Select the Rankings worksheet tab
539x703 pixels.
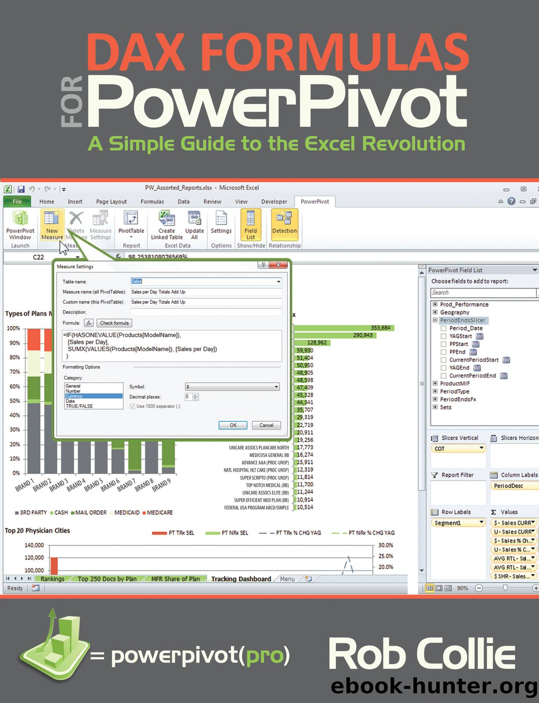(x=52, y=579)
